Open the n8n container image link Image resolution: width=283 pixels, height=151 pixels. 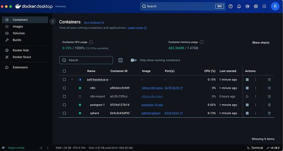pos(152,88)
